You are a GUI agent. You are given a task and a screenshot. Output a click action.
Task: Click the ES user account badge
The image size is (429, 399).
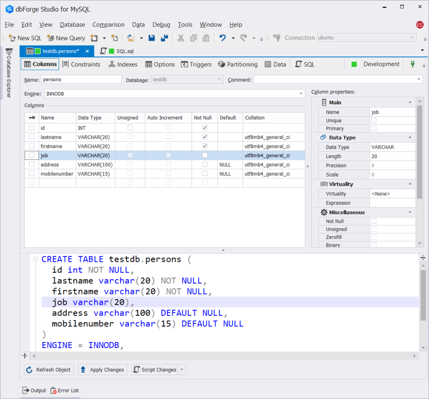coord(419,25)
